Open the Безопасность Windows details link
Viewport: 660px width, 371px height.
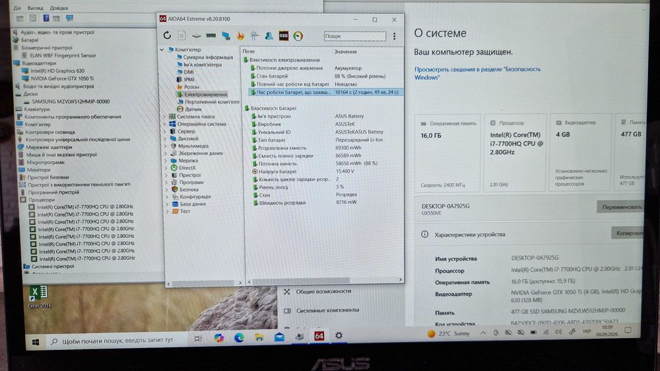click(x=477, y=73)
